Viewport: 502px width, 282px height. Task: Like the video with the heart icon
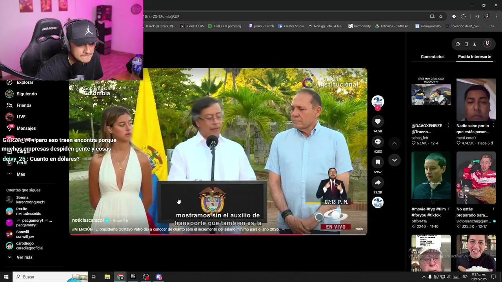coord(378,121)
